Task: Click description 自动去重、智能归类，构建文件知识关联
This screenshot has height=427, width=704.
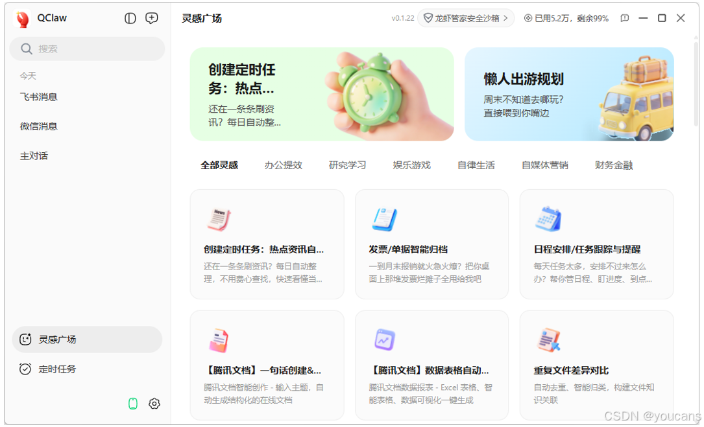Action: 594,394
